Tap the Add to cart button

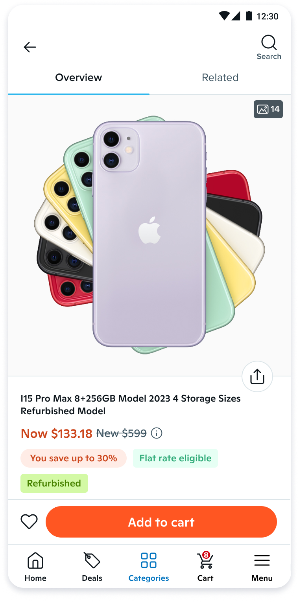(161, 522)
